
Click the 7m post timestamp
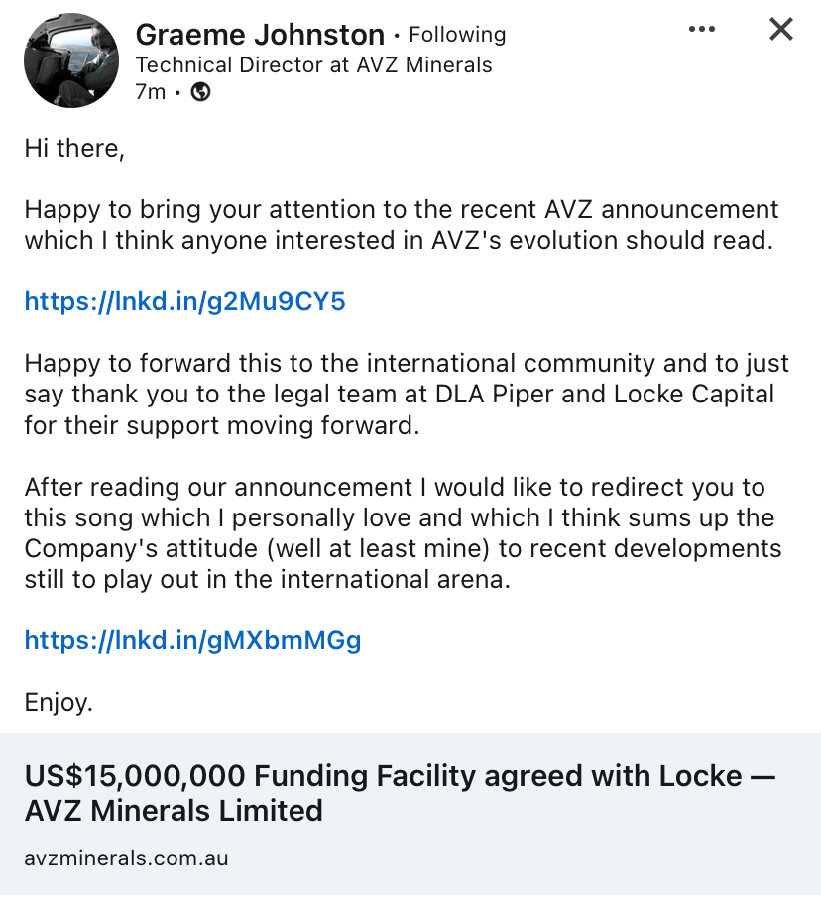151,92
